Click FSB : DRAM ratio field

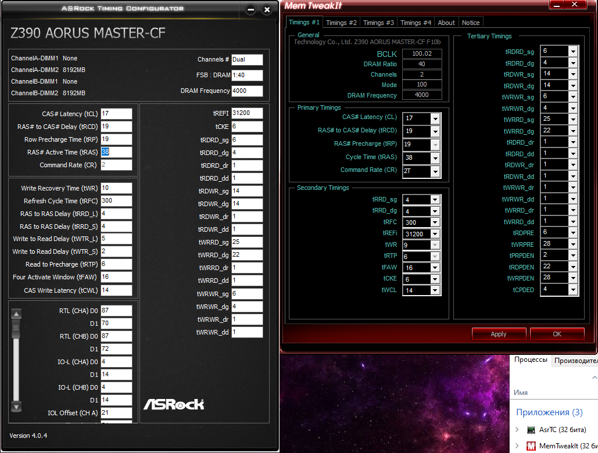point(247,75)
